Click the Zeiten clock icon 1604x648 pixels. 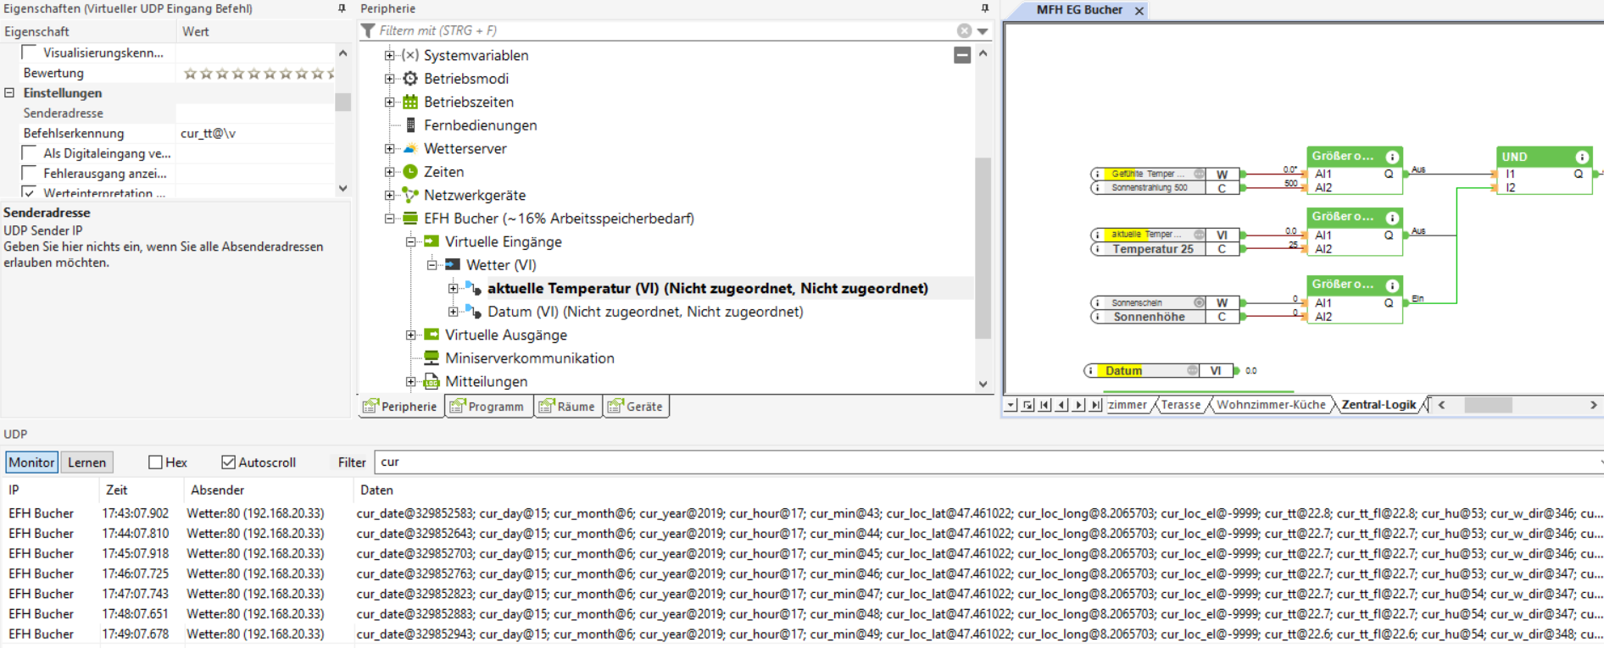pyautogui.click(x=410, y=172)
